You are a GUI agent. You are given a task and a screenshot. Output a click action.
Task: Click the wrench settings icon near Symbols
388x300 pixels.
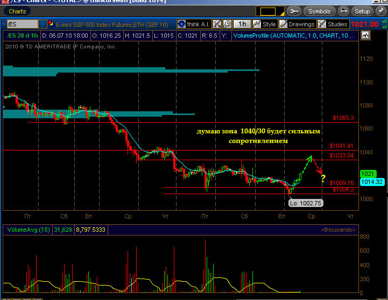(294, 11)
